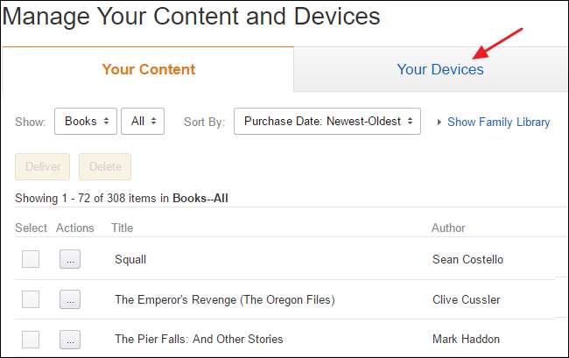Viewport: 569px width, 358px height.
Task: Click The Pier Falls: And Other Stories
Action: point(199,339)
